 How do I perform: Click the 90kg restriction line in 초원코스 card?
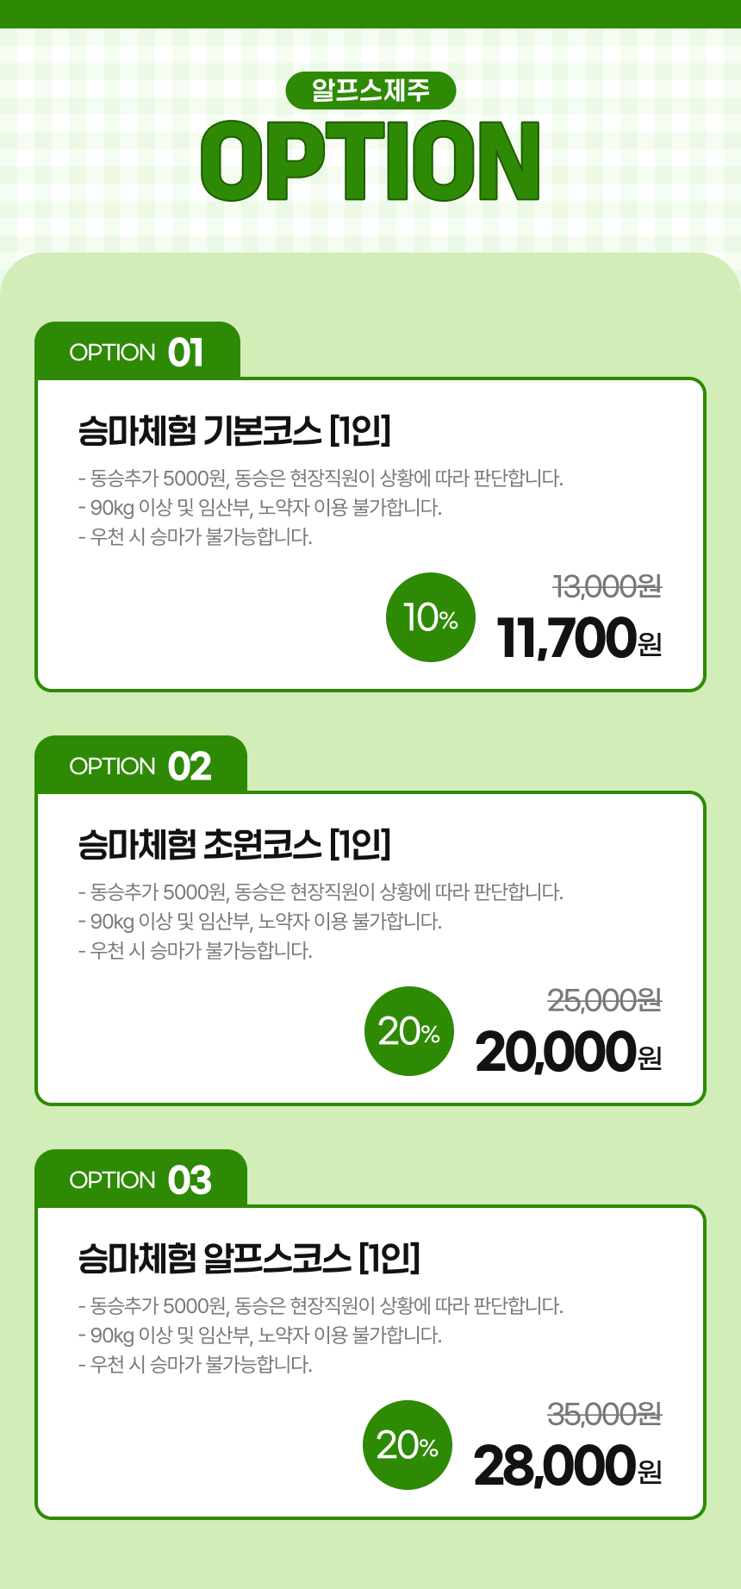(260, 921)
